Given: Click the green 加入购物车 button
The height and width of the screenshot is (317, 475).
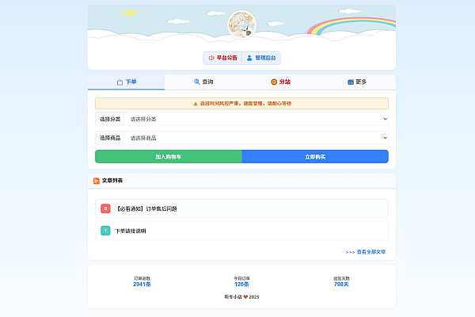Looking at the screenshot, I should (x=169, y=157).
